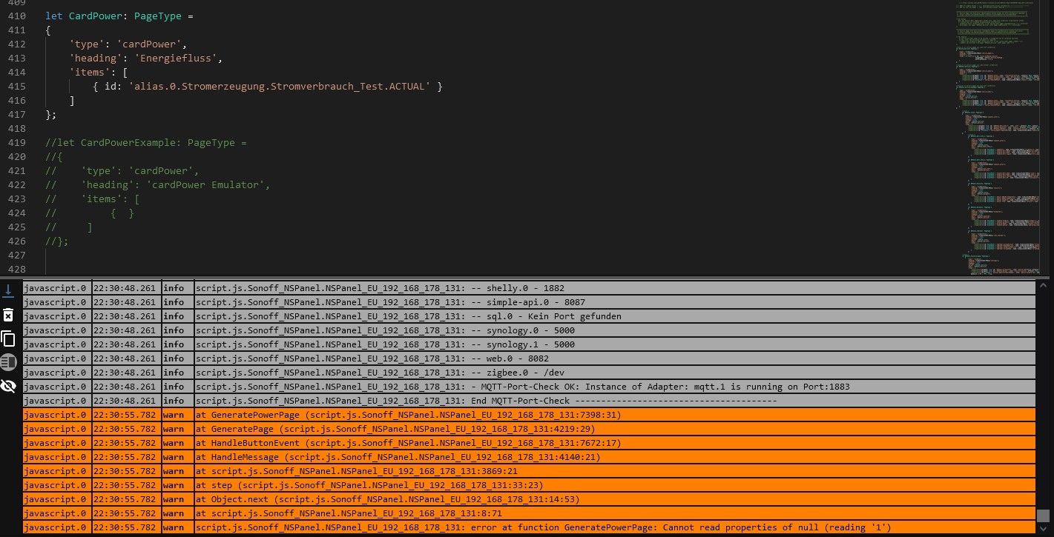Click the 'Cannot read properties of null' error row
The width and height of the screenshot is (1054, 537).
click(529, 527)
